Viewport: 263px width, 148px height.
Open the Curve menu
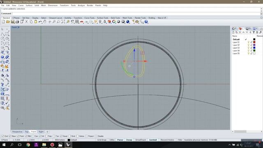(x=21, y=5)
